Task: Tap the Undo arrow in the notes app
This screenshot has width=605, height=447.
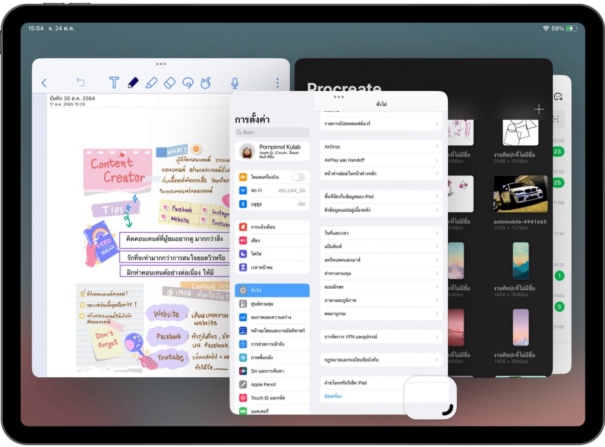Action: [x=80, y=83]
